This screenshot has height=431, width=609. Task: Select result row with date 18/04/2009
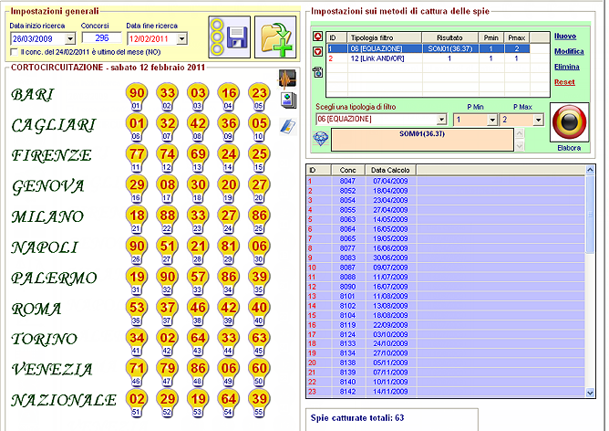(446, 191)
